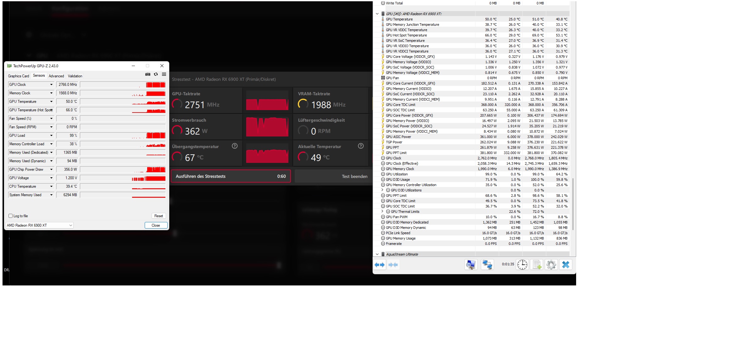This screenshot has width=734, height=337.
Task: Click thermometer icon of GPU Temperature row in HWiNFO
Action: click(x=383, y=19)
